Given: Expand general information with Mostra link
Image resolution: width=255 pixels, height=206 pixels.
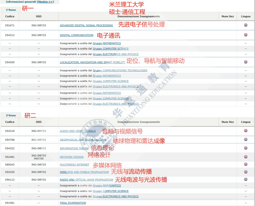Looking at the screenshot, I should click(46, 2).
